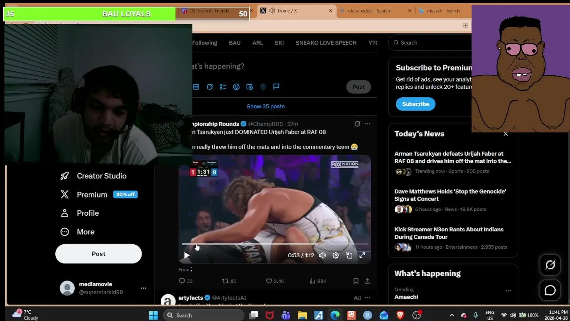Like the post with 2.4K likes
Screen dimensions: 570x321
coord(275,281)
